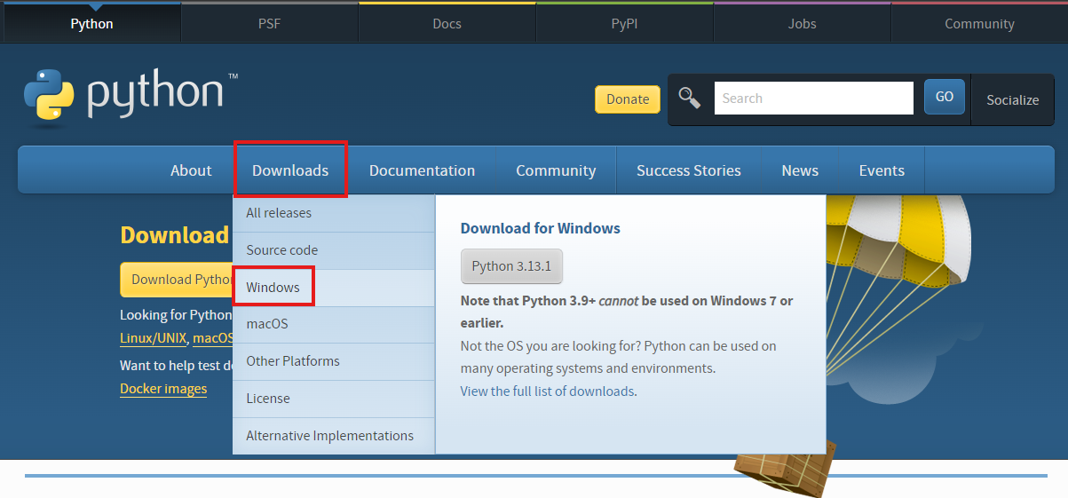Go to the PyPI top tab
Viewport: 1068px width, 498px height.
pos(624,23)
